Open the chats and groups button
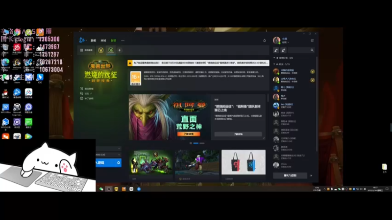 click(x=290, y=176)
